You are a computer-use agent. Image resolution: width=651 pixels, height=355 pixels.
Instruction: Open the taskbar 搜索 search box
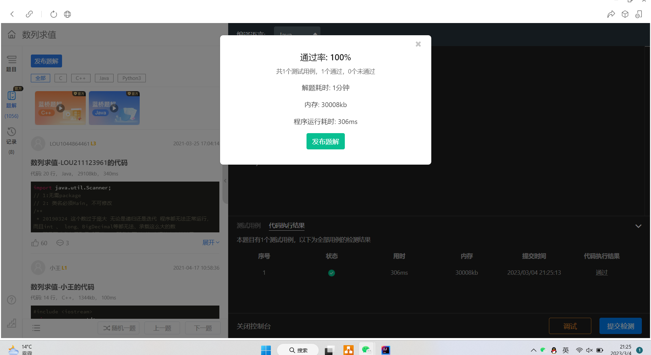coord(298,350)
